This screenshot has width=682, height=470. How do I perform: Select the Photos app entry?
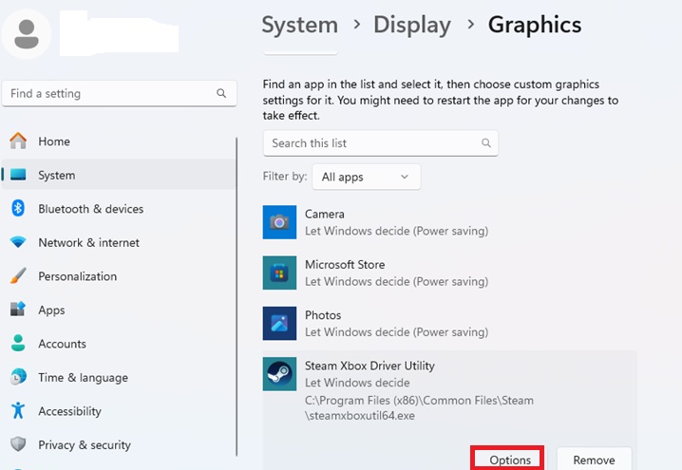click(449, 324)
